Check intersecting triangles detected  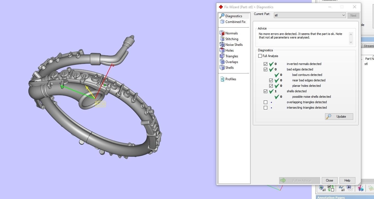pyautogui.click(x=265, y=108)
